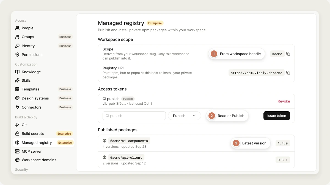Click the Knowledge book icon
The width and height of the screenshot is (330, 185).
pos(17,72)
